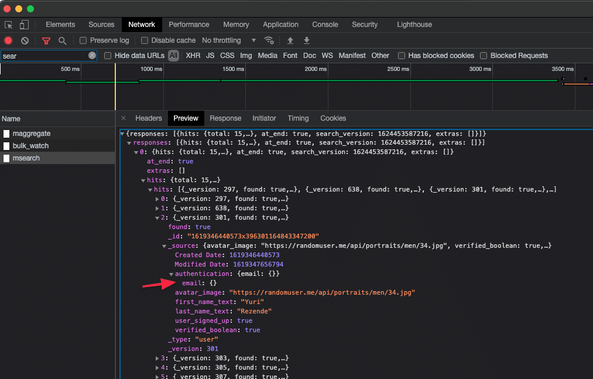Click the inspect element selector icon
Viewport: 593px width, 379px height.
(x=9, y=25)
